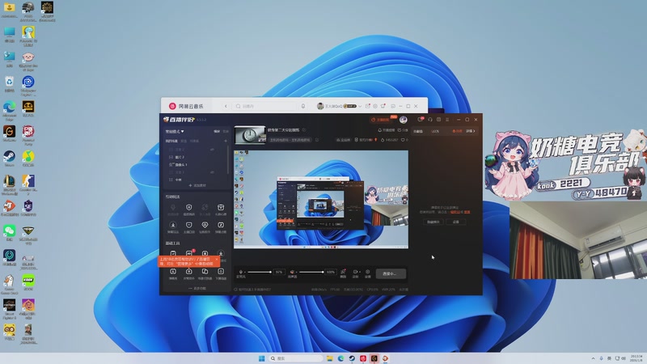Click the heart counter icon
This screenshot has width=647, height=364.
(x=403, y=140)
